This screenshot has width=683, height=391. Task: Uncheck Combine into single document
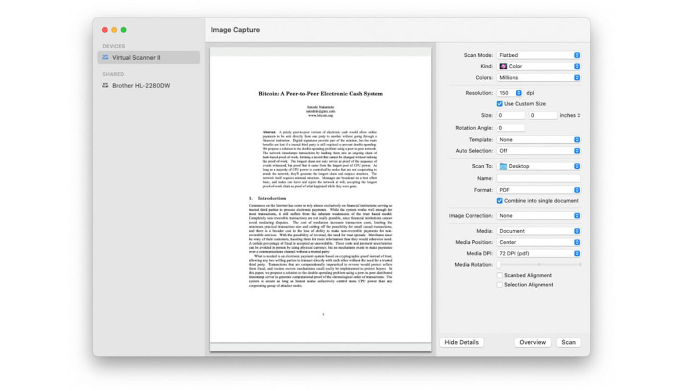click(500, 201)
